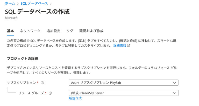Viewport: 199px width, 106px height.
Task: Switch to the ネットワーク tab
Action: tap(30, 31)
